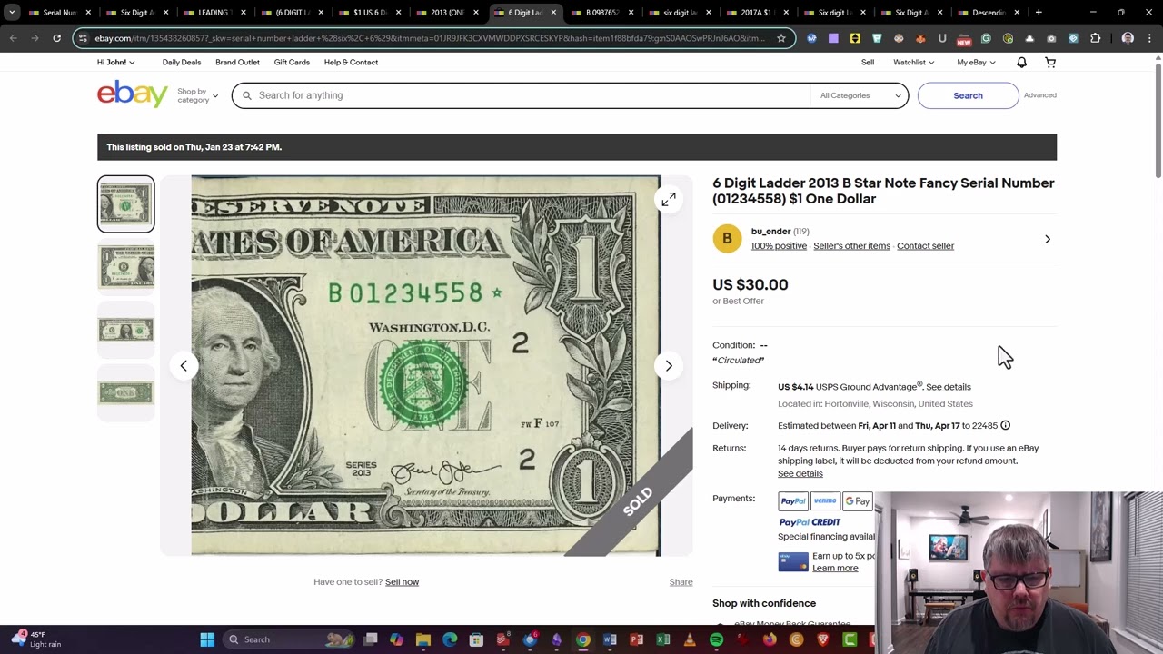Image resolution: width=1163 pixels, height=654 pixels.
Task: Bookmark this page with star icon
Action: coord(780,38)
